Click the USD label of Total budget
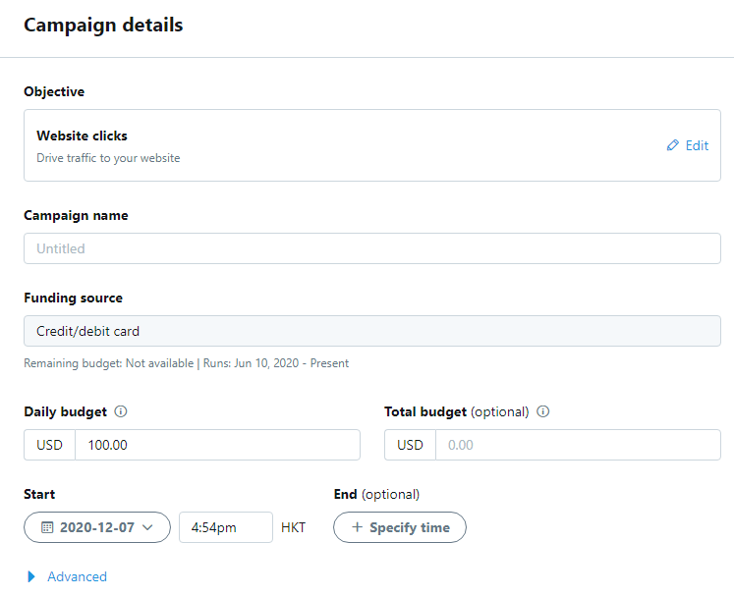The image size is (734, 597). click(x=410, y=445)
